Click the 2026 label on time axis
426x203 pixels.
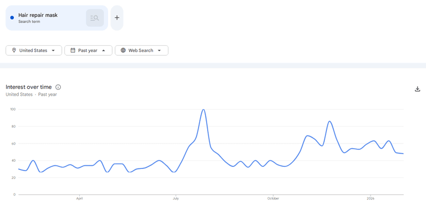point(370,199)
